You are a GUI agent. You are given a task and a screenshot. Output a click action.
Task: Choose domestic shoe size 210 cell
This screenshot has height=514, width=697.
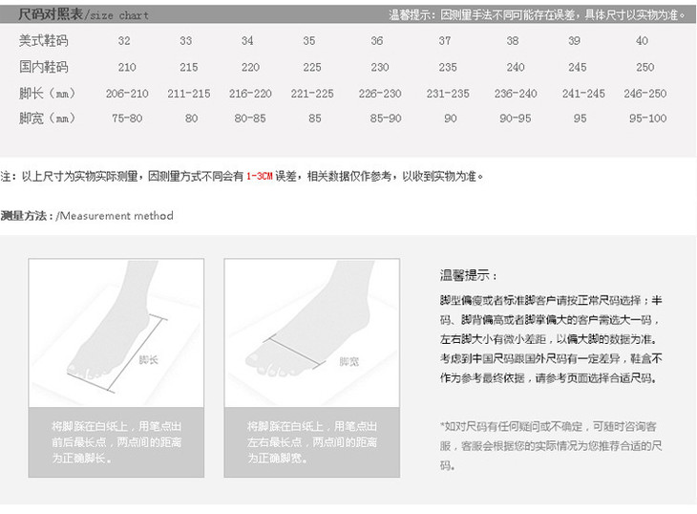coord(125,68)
